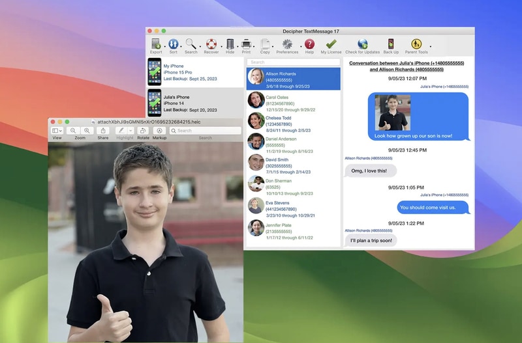
Task: Click the contacts Search field
Action: coord(293,62)
